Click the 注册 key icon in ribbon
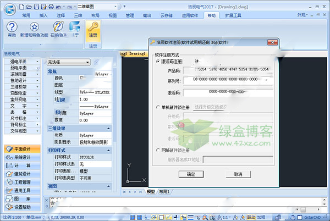The height and width of the screenshot is (221, 330). pyautogui.click(x=93, y=31)
